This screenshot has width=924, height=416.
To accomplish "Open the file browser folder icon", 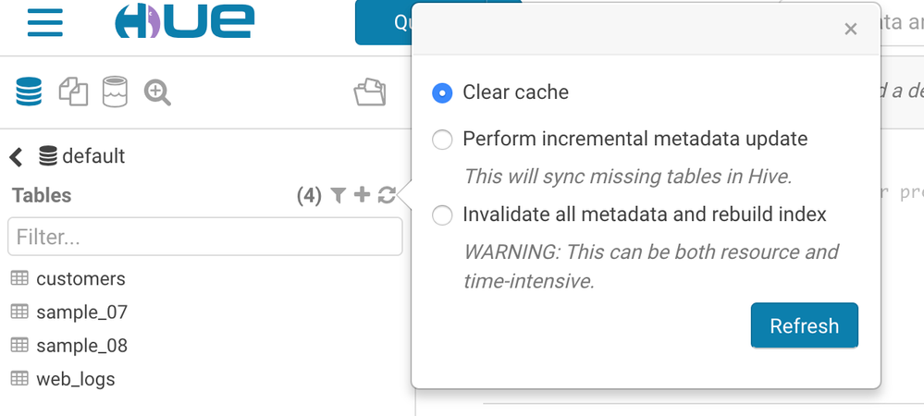I will (x=370, y=92).
